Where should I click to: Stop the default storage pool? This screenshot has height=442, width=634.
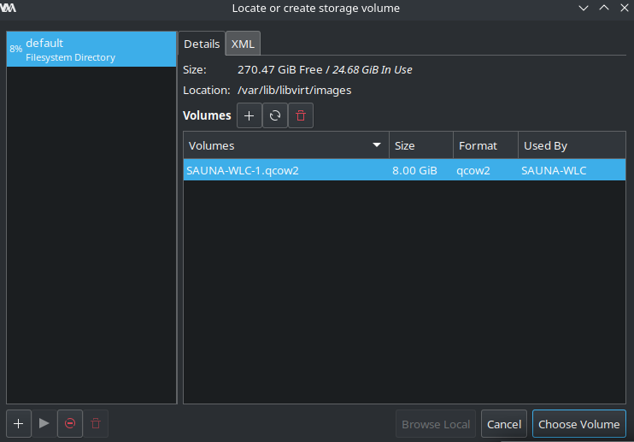pos(70,423)
